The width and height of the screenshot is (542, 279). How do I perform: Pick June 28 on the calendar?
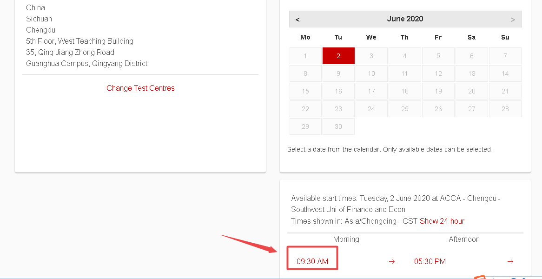coord(505,109)
